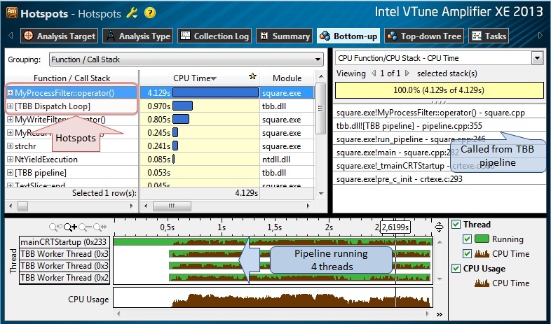Click the Function / Call Stack column header
551x324 pixels.
[72, 78]
